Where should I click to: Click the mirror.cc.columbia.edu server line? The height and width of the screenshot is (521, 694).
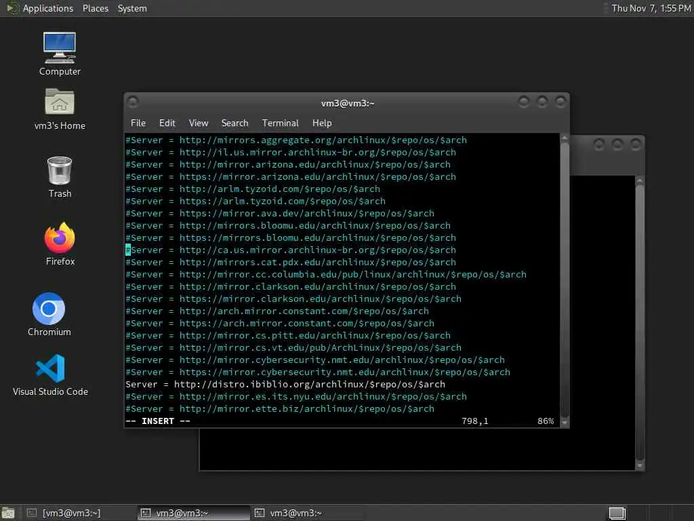[x=326, y=275]
